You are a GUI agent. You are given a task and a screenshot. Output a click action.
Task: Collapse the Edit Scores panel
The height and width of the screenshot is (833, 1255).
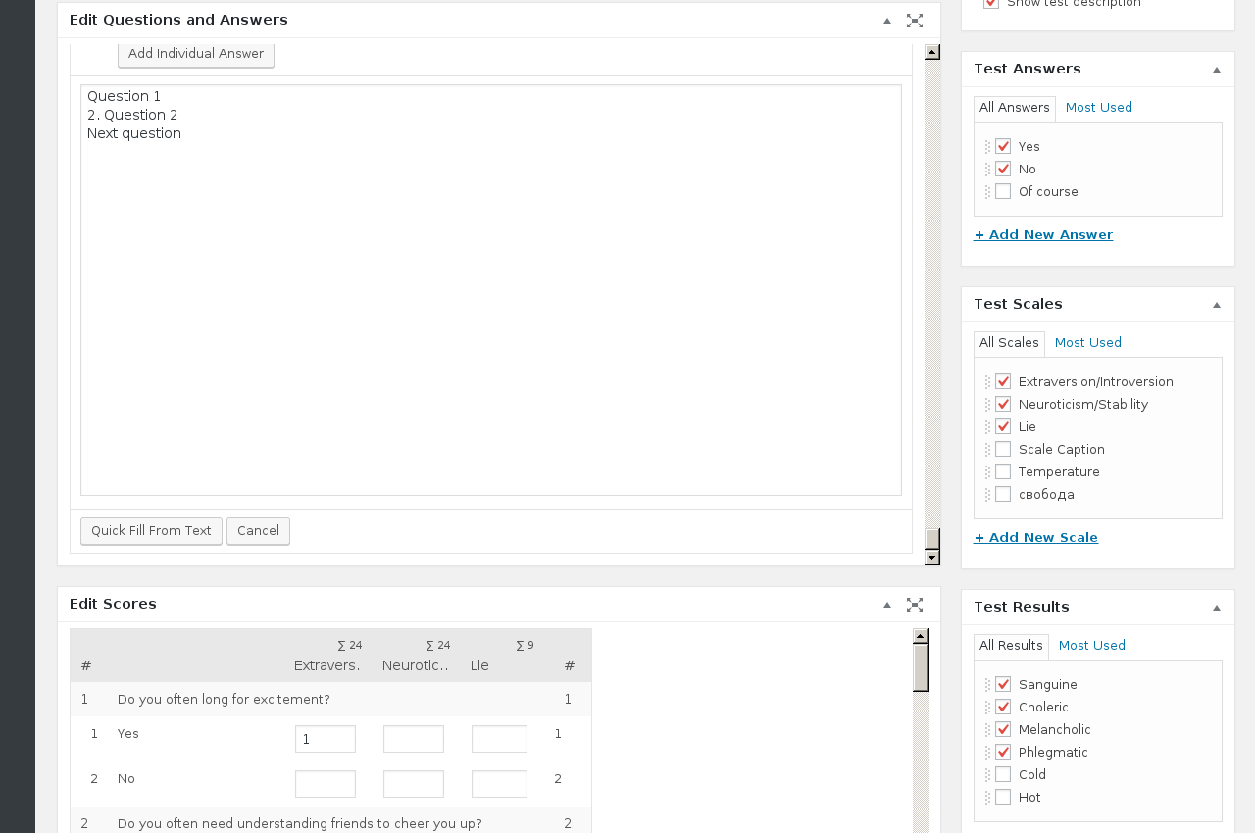[887, 605]
